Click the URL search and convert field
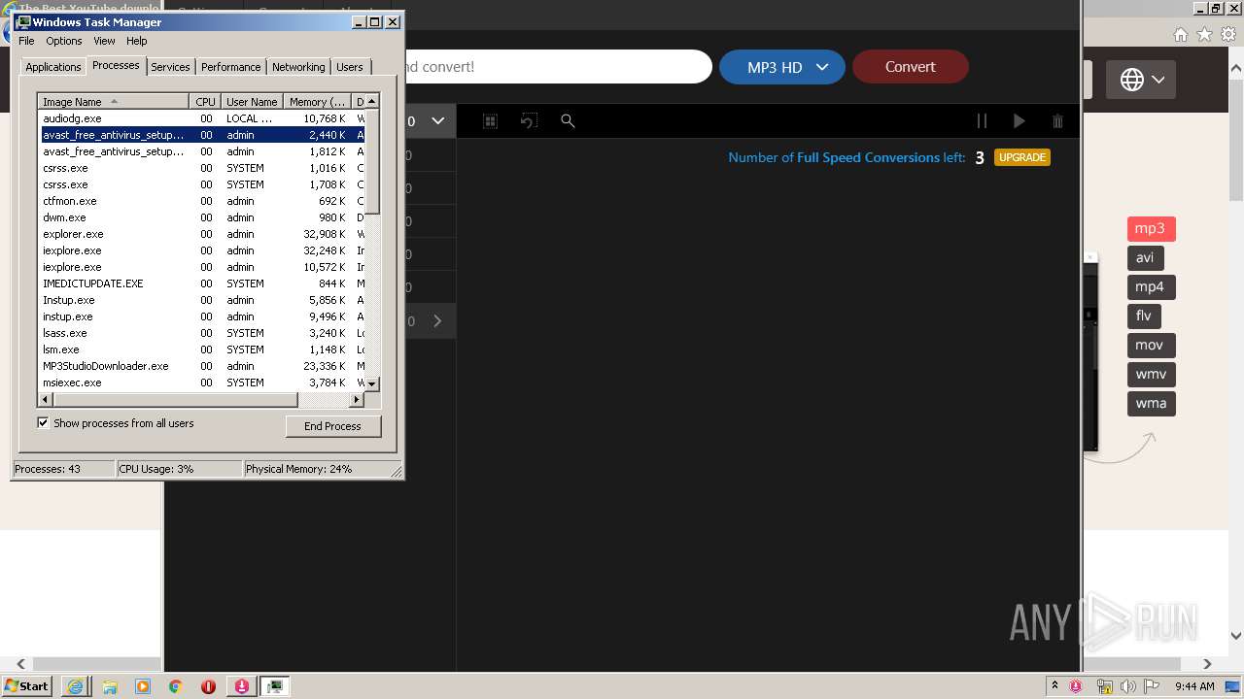The width and height of the screenshot is (1244, 699). tap(557, 67)
